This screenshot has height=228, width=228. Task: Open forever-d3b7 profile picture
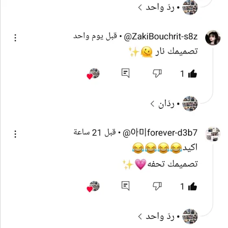(213, 134)
